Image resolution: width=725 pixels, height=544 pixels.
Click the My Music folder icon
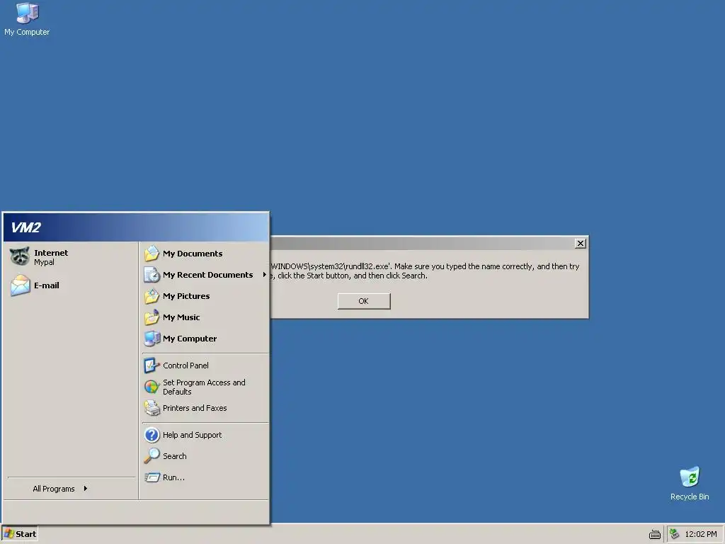(x=152, y=317)
